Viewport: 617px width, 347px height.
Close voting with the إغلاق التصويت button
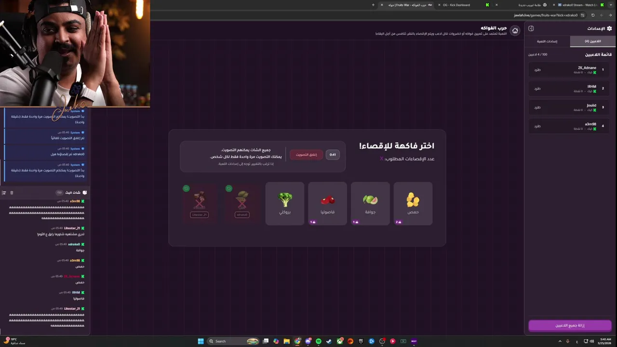[x=307, y=155]
